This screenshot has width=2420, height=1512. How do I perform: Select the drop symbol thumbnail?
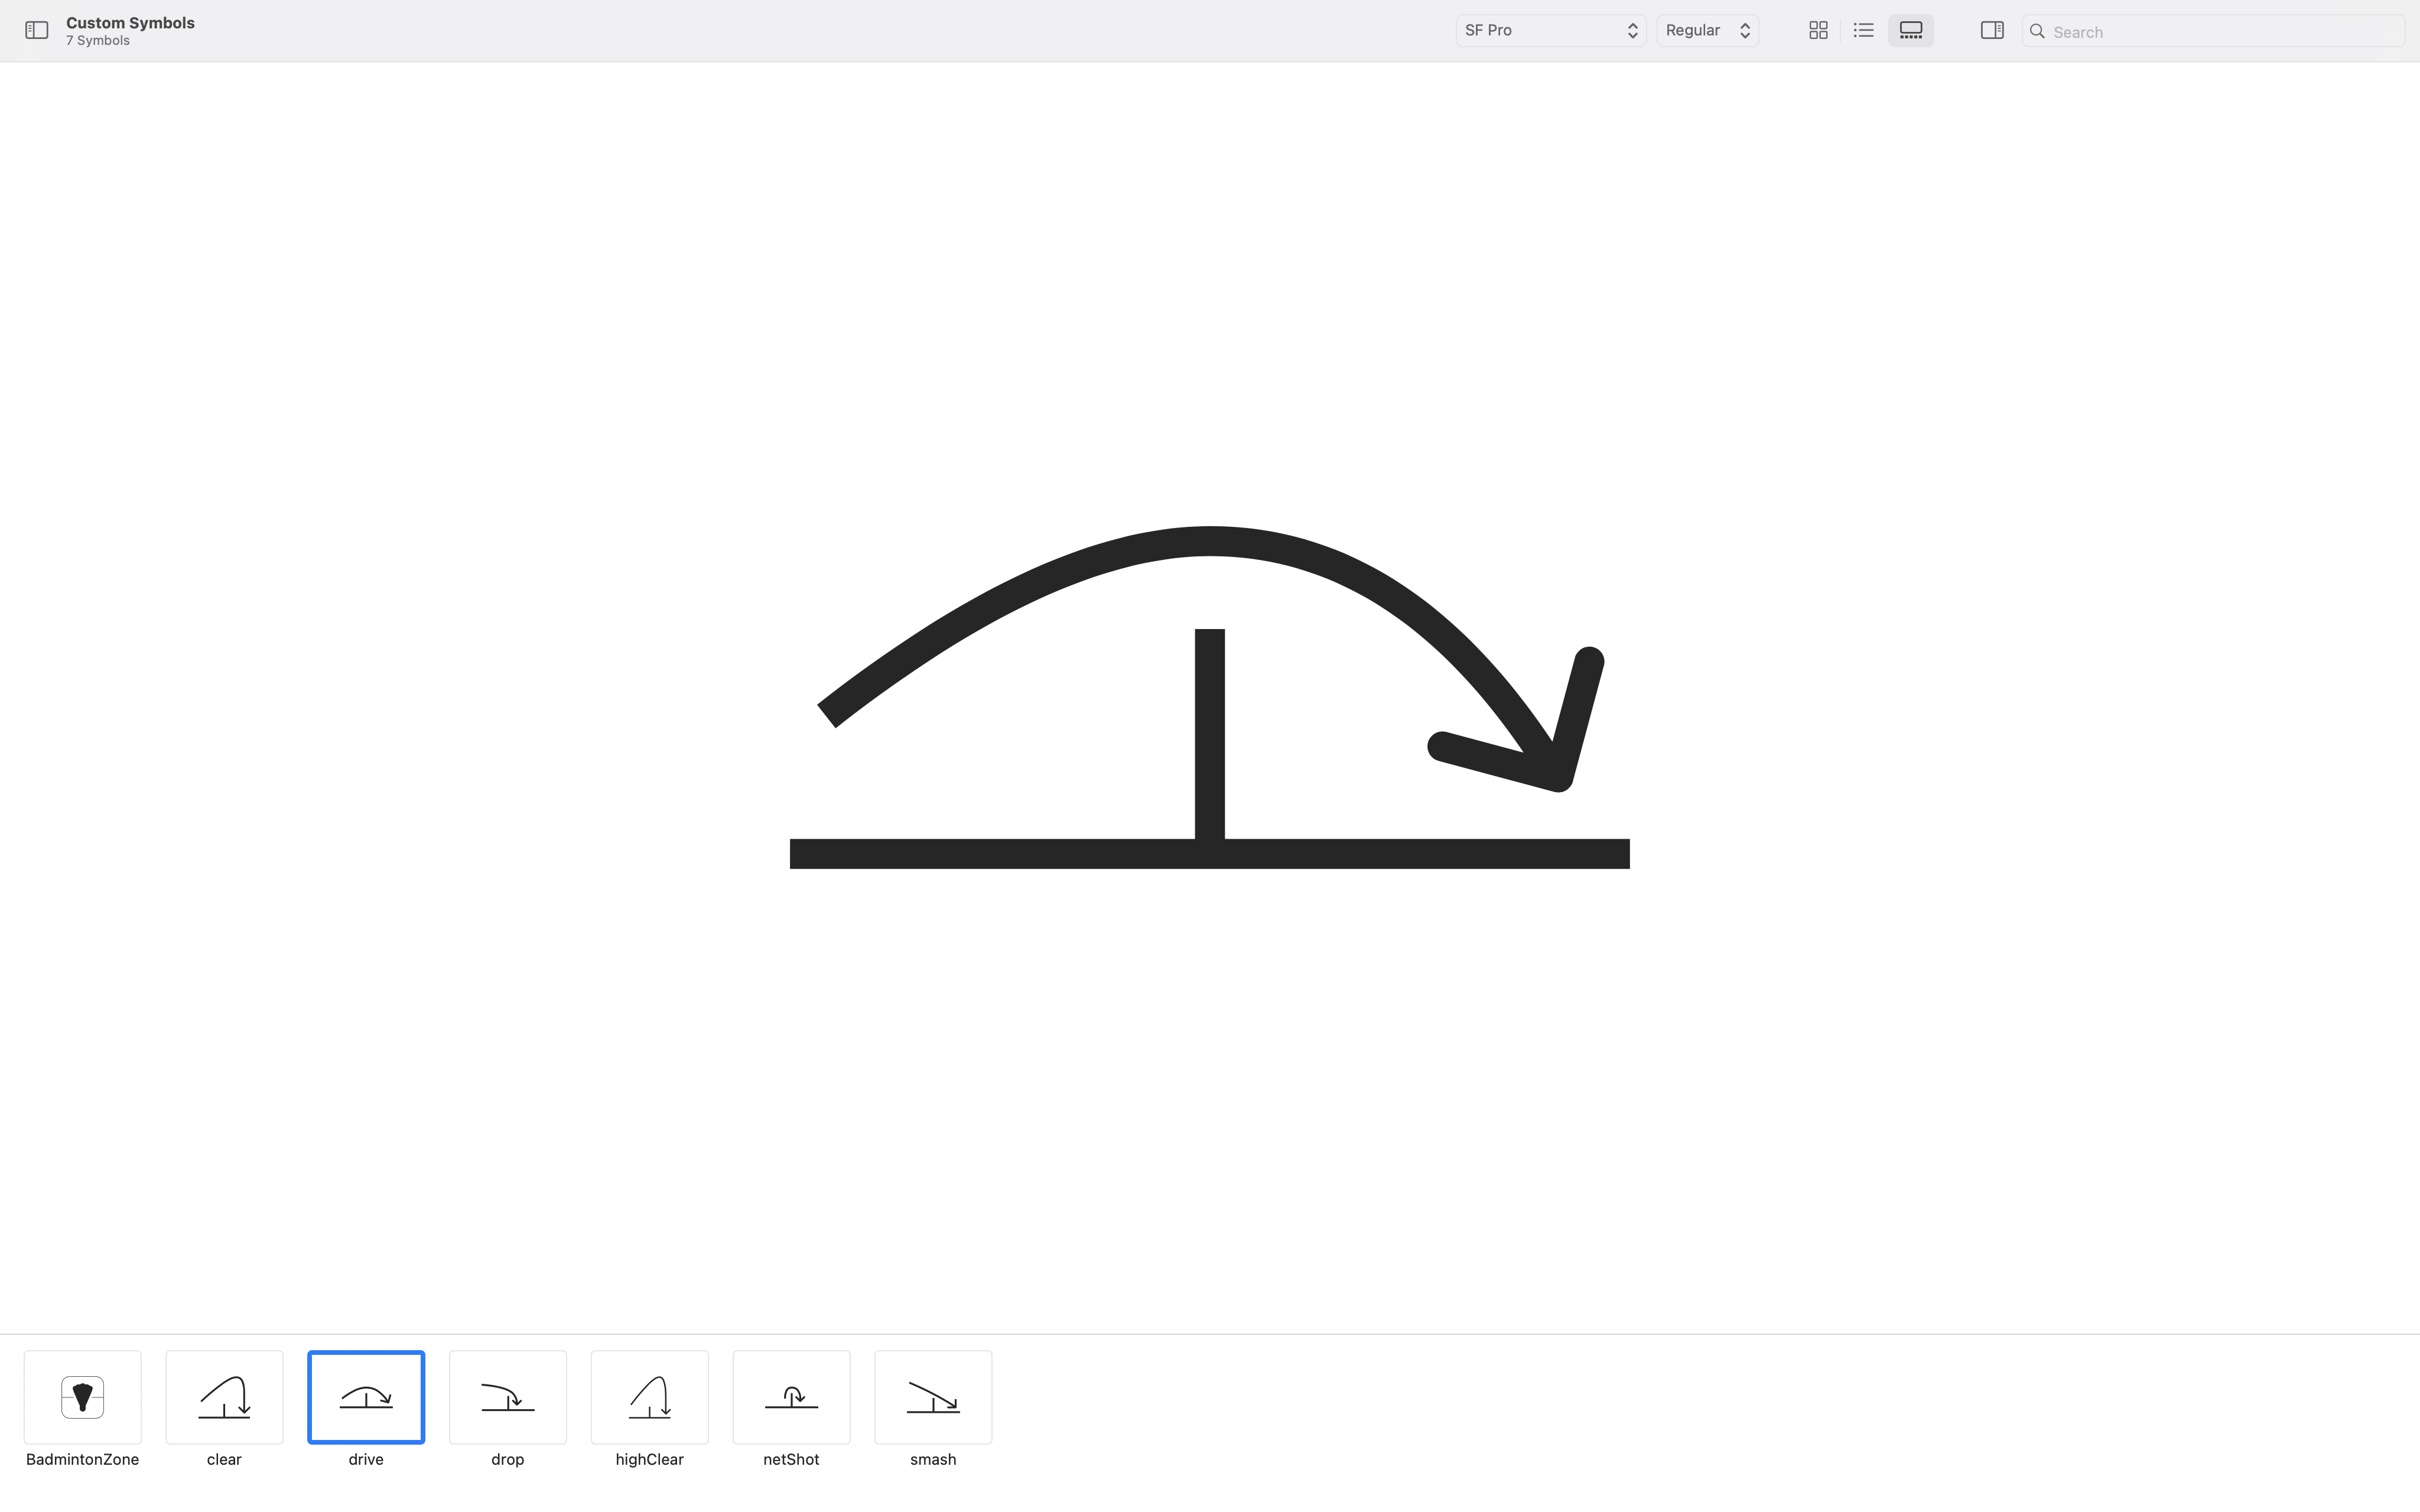click(x=508, y=1397)
